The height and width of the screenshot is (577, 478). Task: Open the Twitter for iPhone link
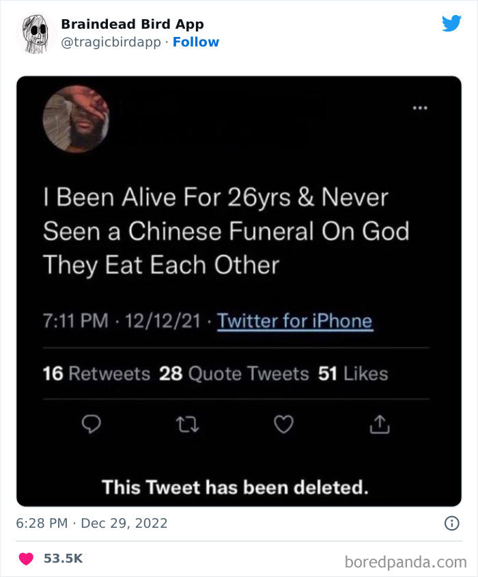(295, 321)
